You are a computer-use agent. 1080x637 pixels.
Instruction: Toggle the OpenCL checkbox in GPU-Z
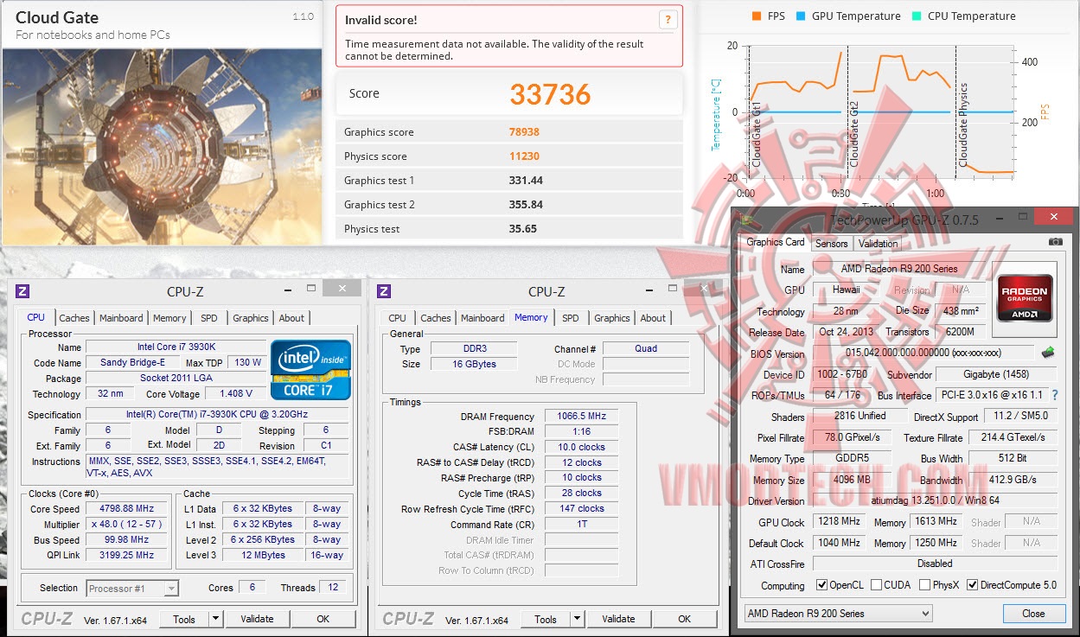click(x=821, y=585)
